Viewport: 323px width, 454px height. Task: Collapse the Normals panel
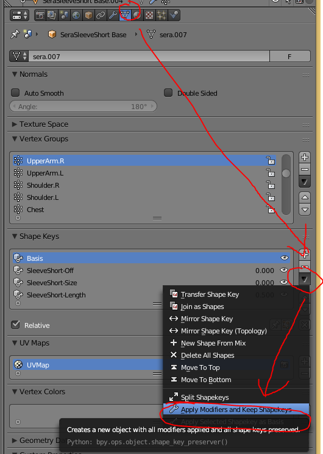[15, 74]
